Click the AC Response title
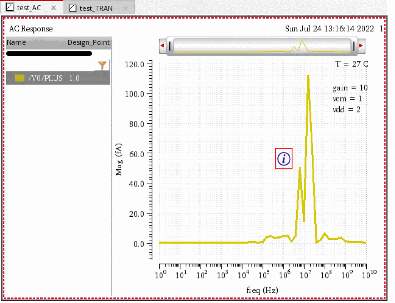Screen dimensions: 395x303 (31, 29)
